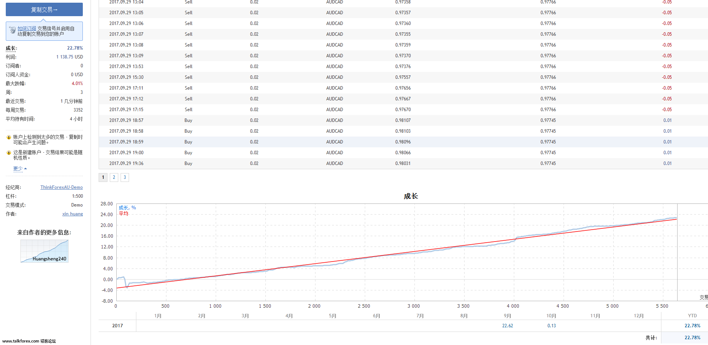Screen dimensions: 708x345
Task: Open the Huangsheng240 signal thumbnail
Action: [44, 251]
